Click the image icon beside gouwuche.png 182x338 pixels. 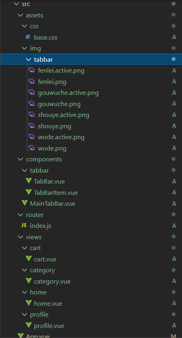(32, 104)
